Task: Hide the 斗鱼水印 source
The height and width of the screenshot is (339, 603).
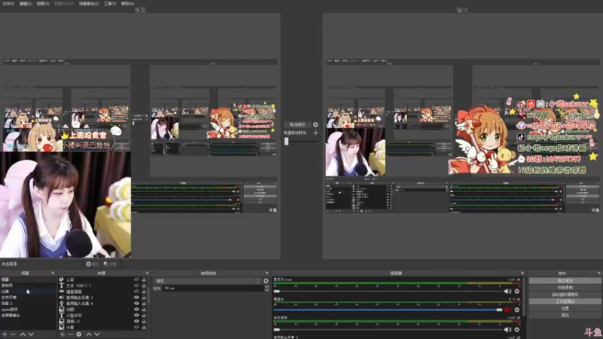Action: coord(136,315)
